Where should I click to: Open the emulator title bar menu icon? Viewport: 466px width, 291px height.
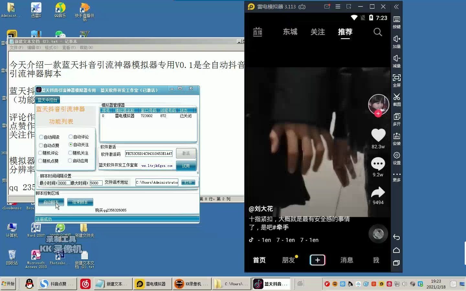point(338,6)
